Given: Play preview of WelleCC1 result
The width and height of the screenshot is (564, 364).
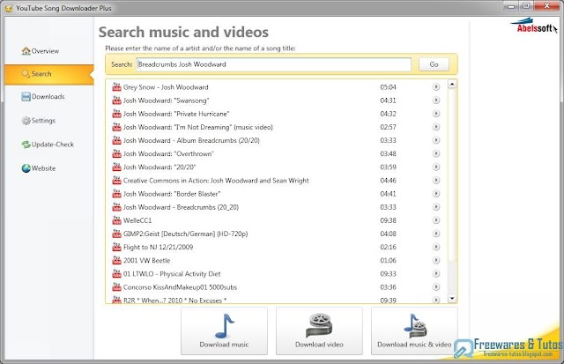Looking at the screenshot, I should tap(436, 220).
